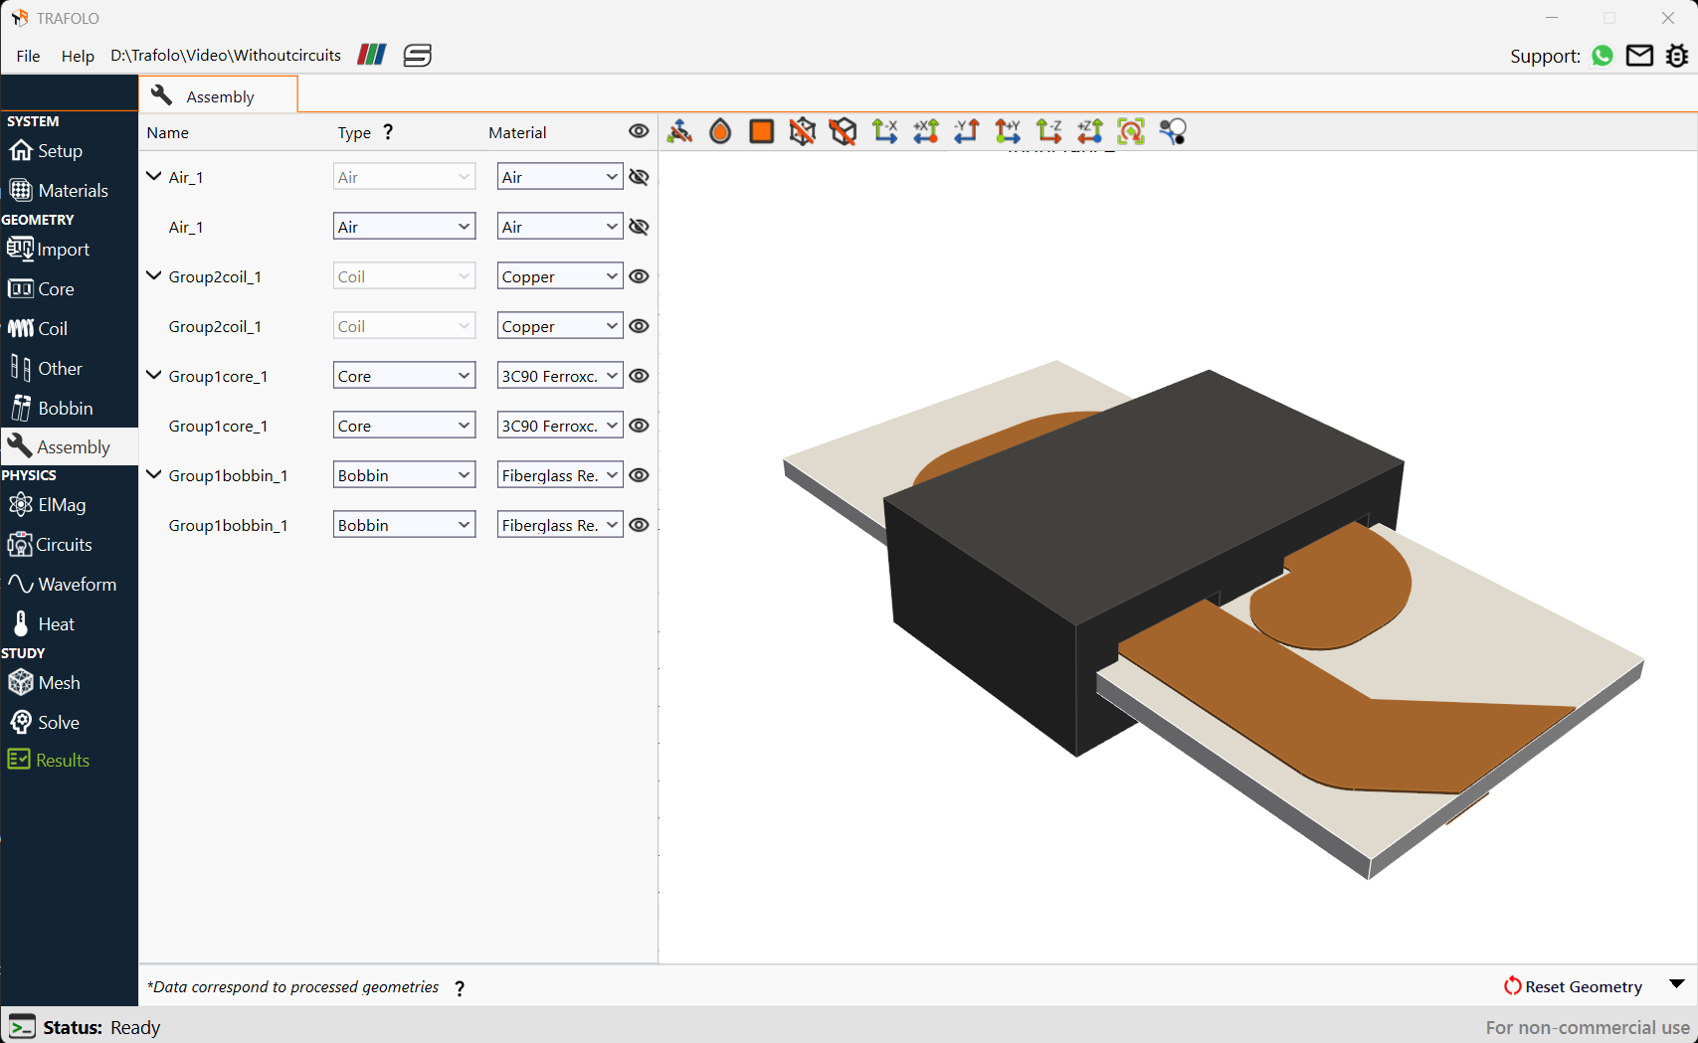This screenshot has width=1698, height=1043.
Task: Open the Setup page
Action: 69,150
